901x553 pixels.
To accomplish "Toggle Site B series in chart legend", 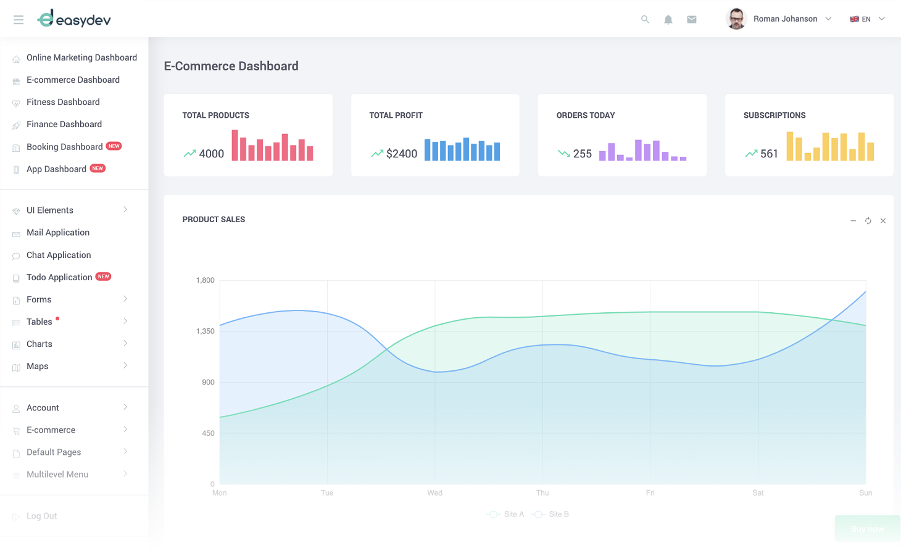I will click(x=550, y=514).
